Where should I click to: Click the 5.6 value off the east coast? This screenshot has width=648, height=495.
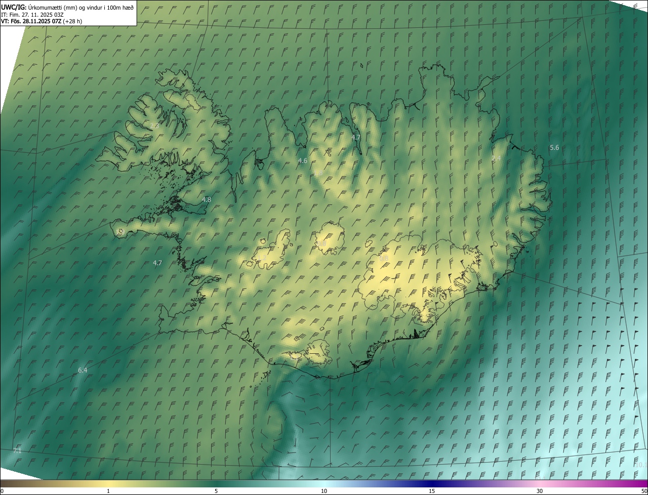[554, 147]
